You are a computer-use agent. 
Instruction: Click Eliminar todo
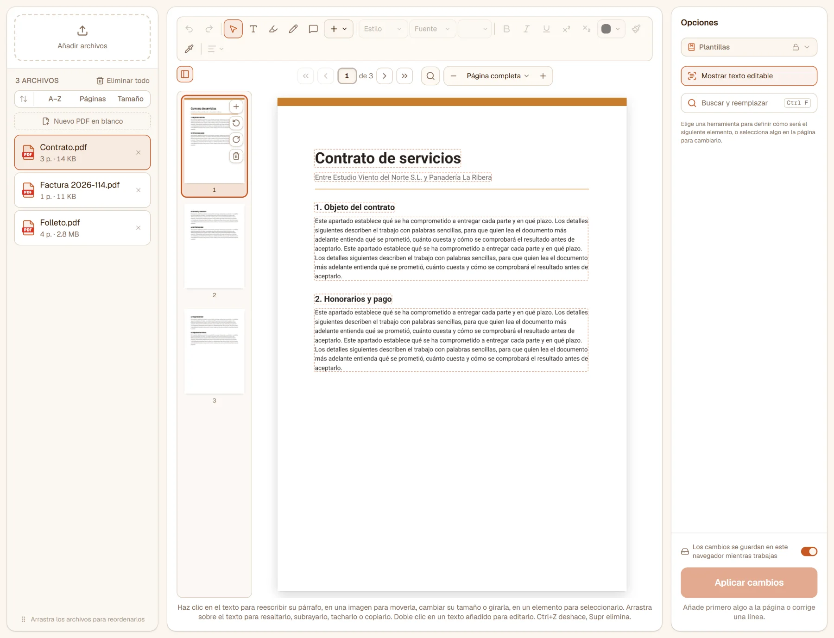(123, 81)
